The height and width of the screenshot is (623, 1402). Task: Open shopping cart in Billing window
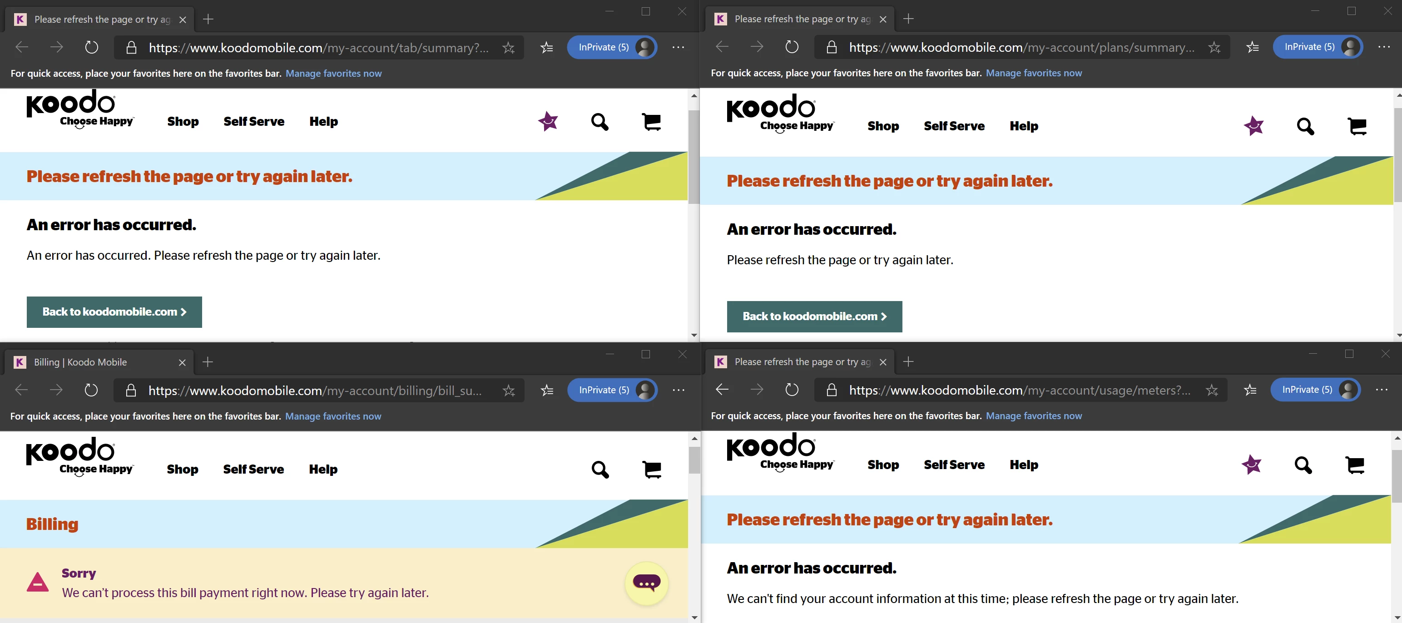click(651, 469)
